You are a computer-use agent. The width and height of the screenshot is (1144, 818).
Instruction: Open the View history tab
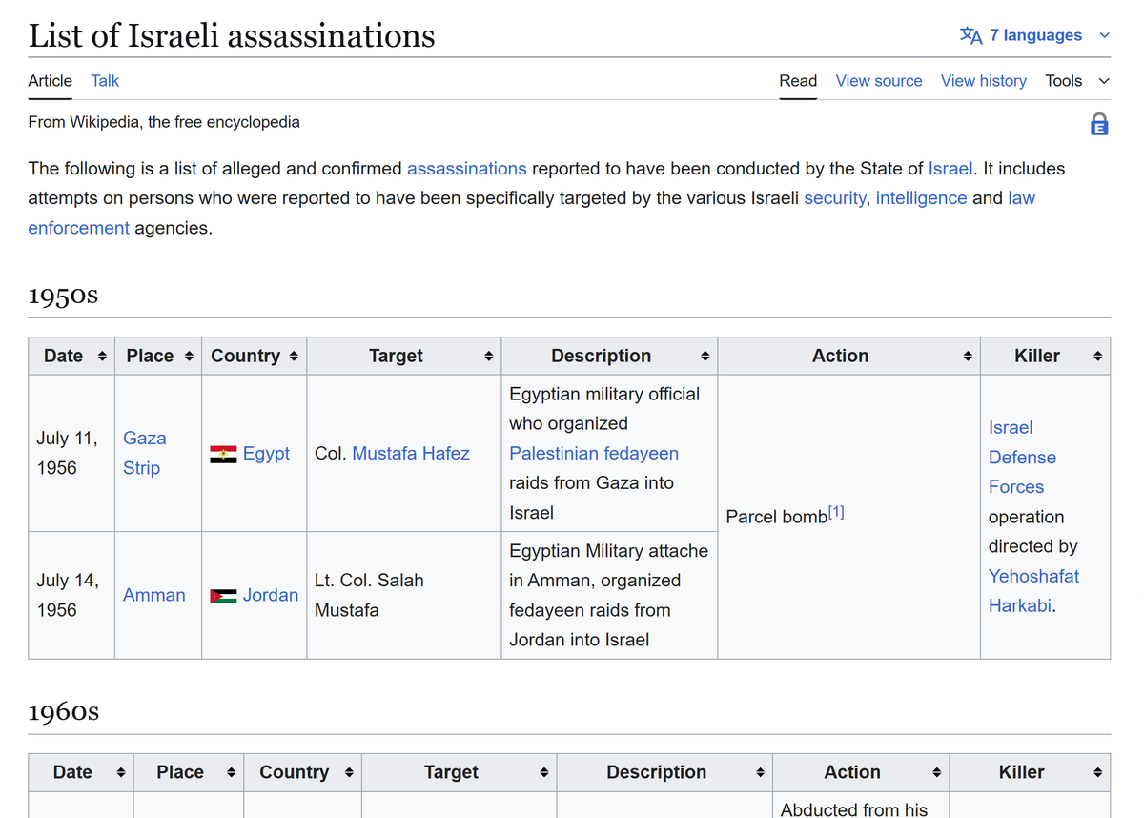(984, 81)
